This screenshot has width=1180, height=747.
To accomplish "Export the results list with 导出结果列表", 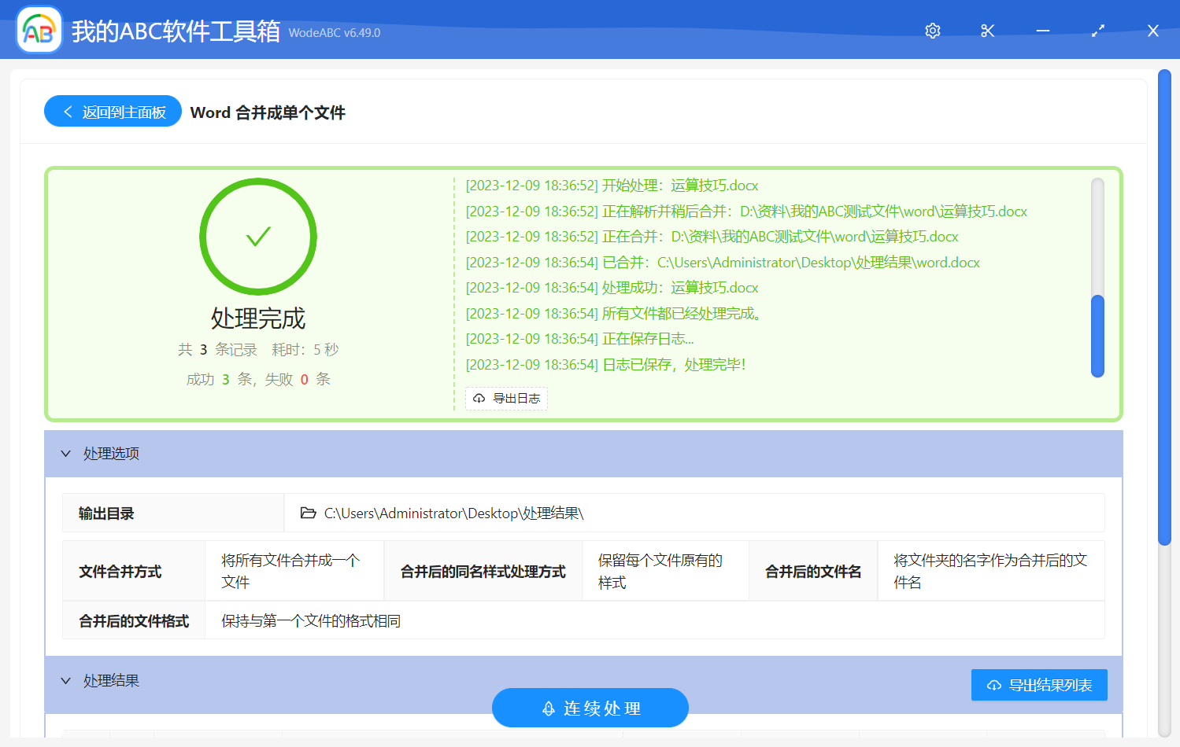I will coord(1039,685).
